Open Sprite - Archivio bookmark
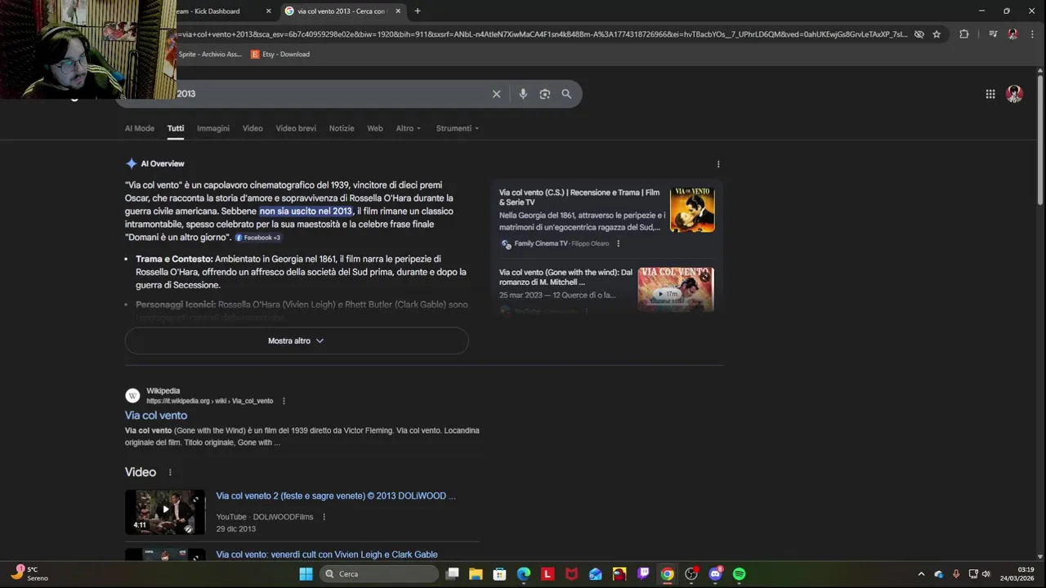Viewport: 1046px width, 588px height. pyautogui.click(x=209, y=55)
